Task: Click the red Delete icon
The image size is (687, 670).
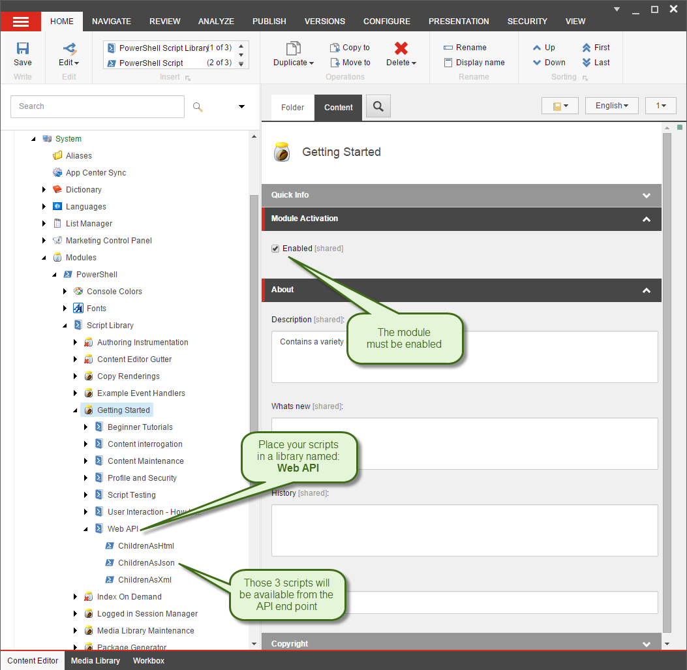Action: 401,48
